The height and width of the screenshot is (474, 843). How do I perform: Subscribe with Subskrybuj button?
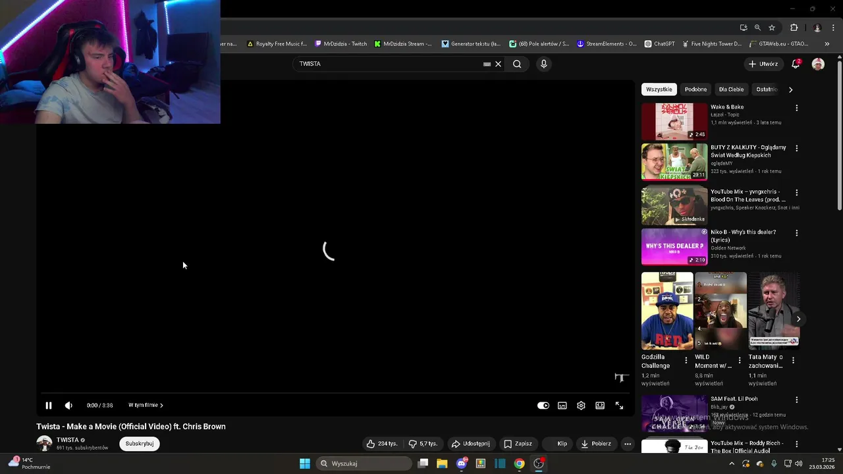point(140,444)
